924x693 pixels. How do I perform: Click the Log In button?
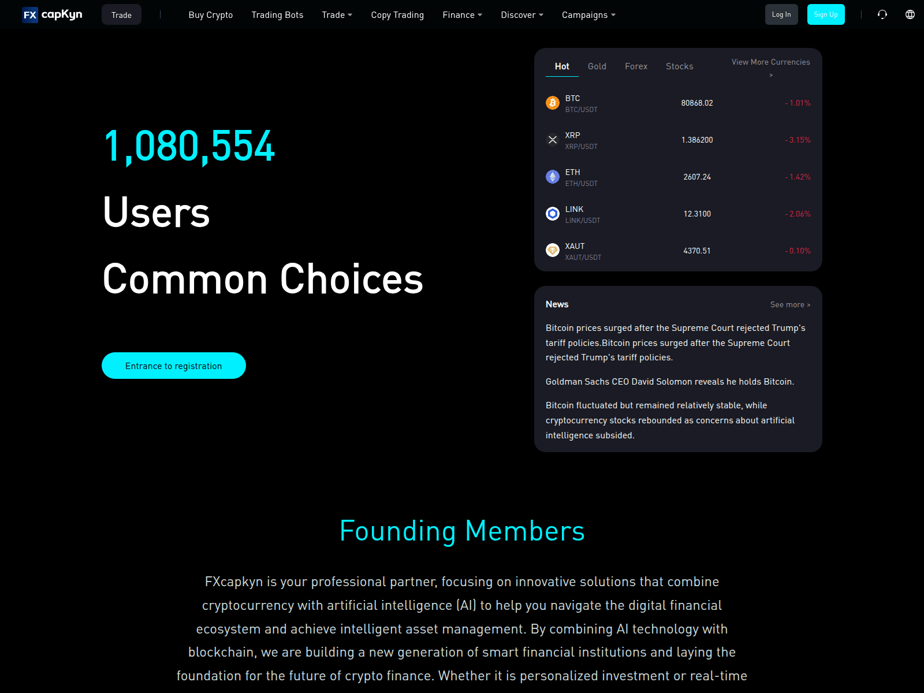point(781,14)
